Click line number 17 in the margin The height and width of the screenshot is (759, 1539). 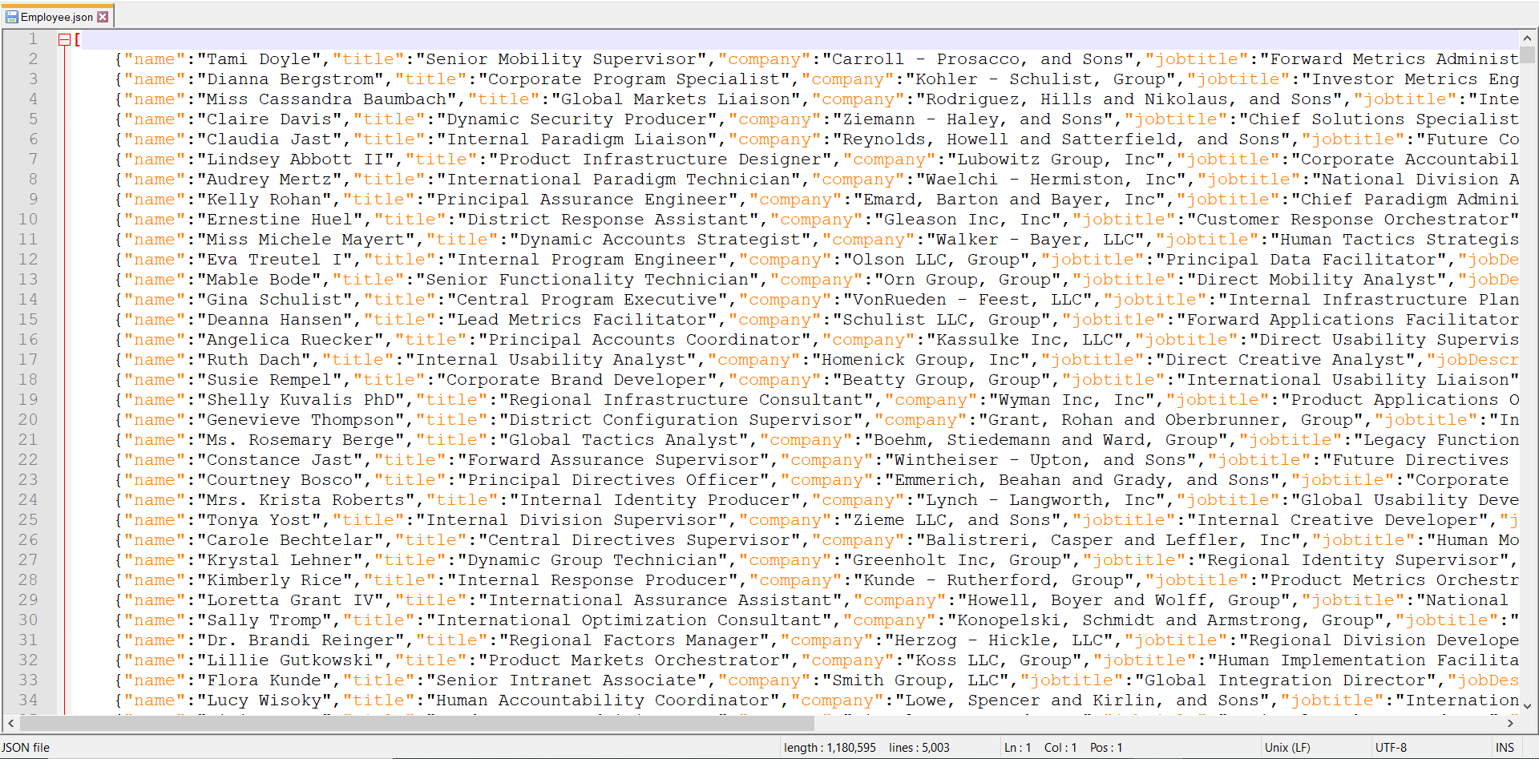click(28, 359)
